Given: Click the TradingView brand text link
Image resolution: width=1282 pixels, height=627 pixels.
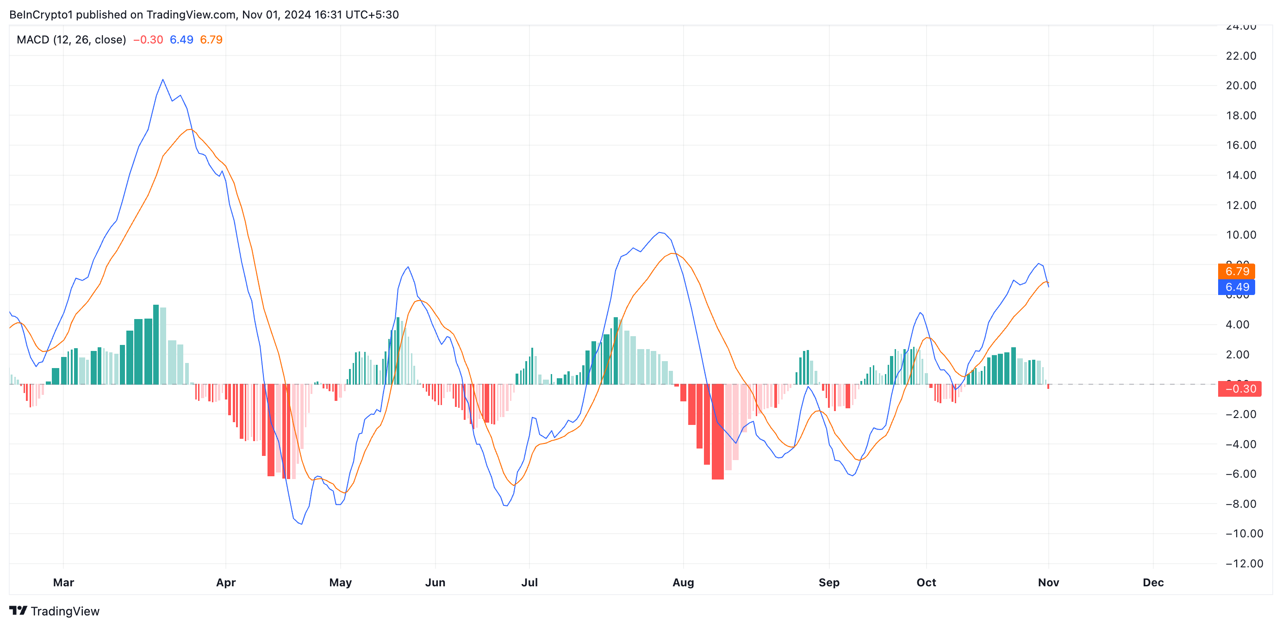Looking at the screenshot, I should point(65,611).
